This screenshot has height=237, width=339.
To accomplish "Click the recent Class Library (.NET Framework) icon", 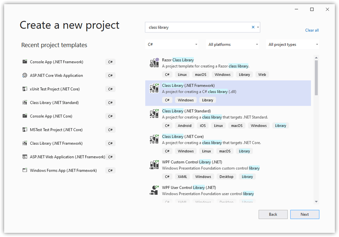I will coord(25,143).
